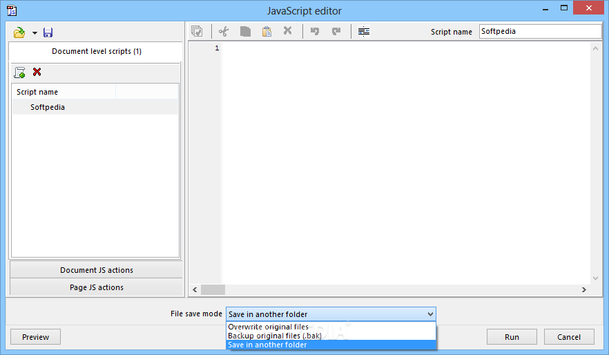Redo last edit in the editor
The height and width of the screenshot is (355, 609).
coord(336,31)
